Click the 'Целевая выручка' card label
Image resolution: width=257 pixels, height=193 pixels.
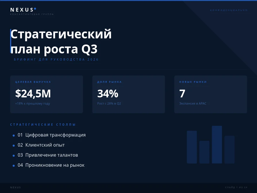point(33,82)
